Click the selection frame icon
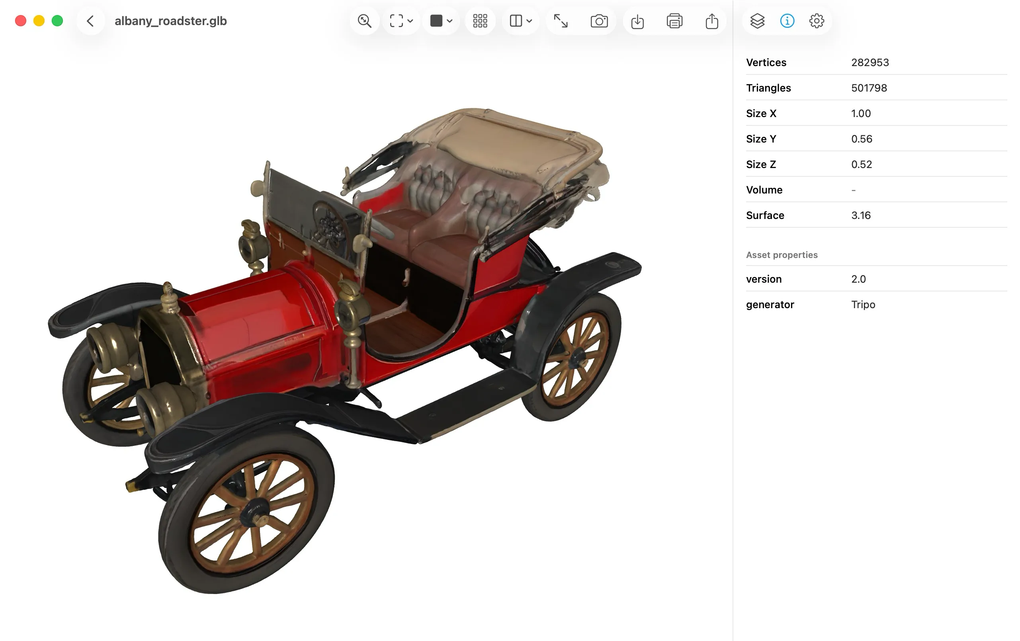Viewport: 1020px width, 641px height. pyautogui.click(x=396, y=21)
